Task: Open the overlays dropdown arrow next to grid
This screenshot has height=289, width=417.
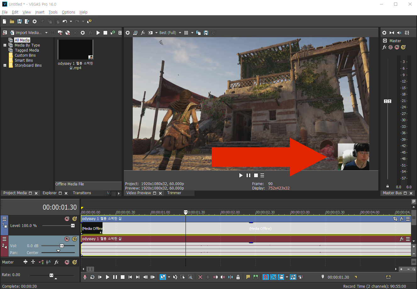Action: click(x=192, y=33)
